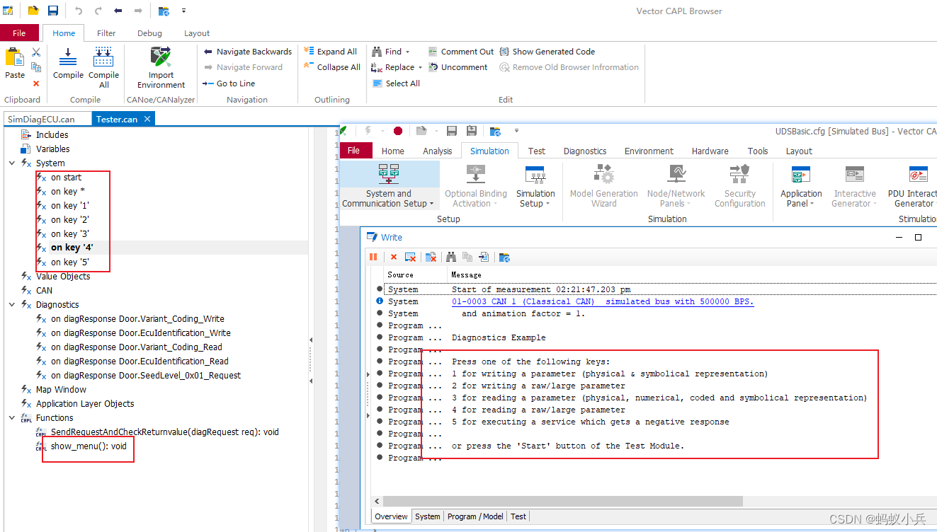937x532 pixels.
Task: Select SendRequestAndCheckReturnvalue function
Action: [165, 432]
